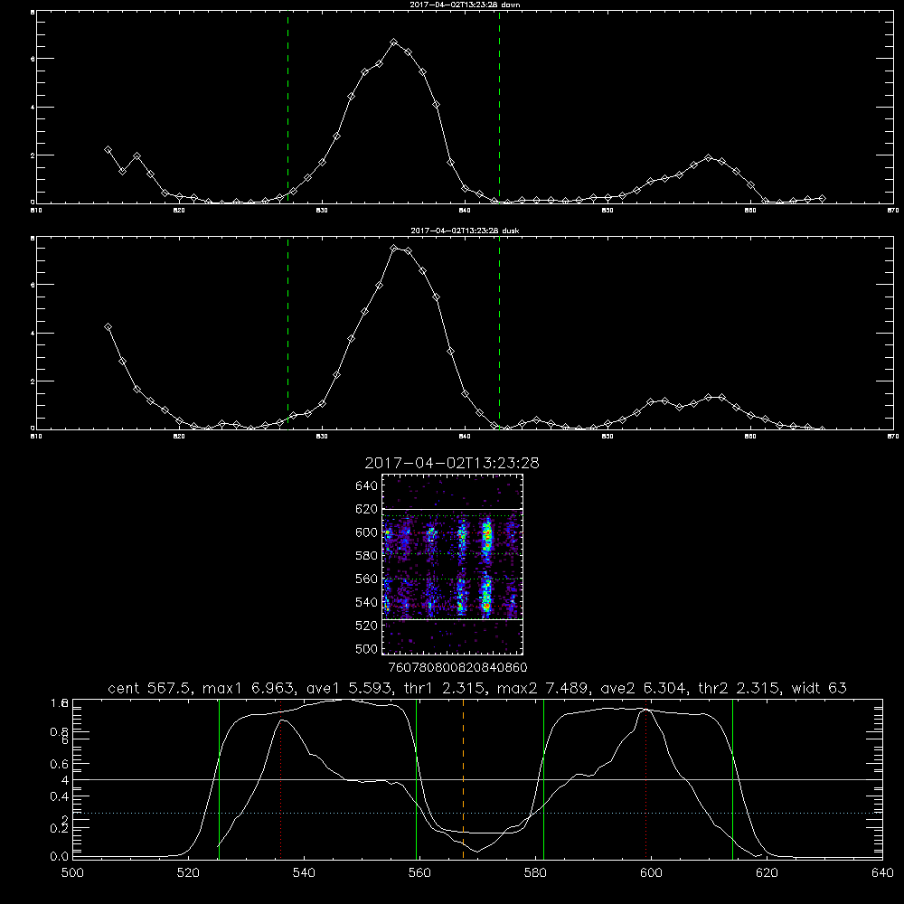904x904 pixels.
Task: Click the '580' label on heatmap y-axis
Action: (366, 556)
